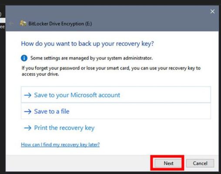Go back using the header back arrow
The width and height of the screenshot is (221, 174).
tap(11, 23)
